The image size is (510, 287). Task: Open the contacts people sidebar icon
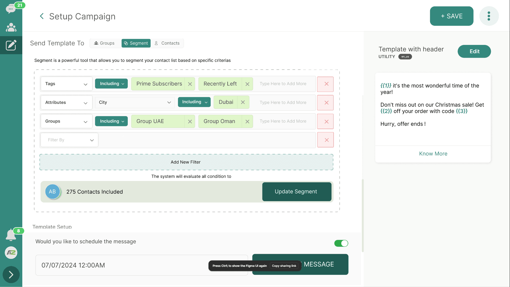[x=11, y=27]
